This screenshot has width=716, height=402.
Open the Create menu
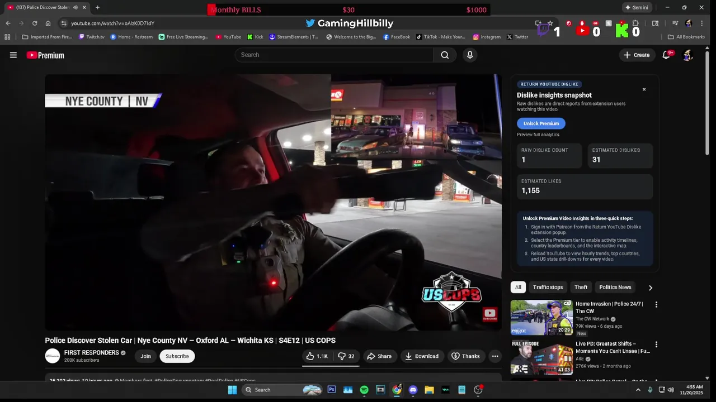click(x=637, y=55)
